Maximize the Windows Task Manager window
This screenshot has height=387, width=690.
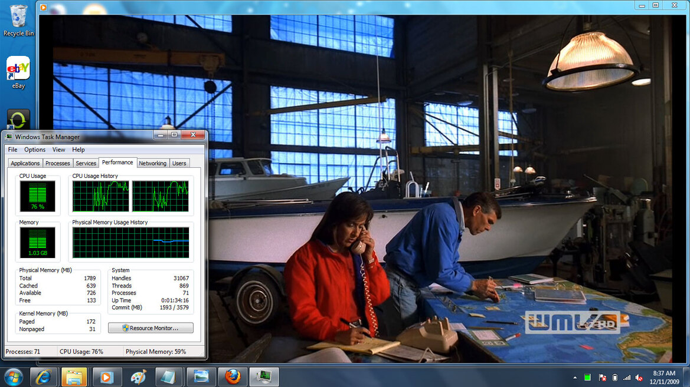(174, 135)
